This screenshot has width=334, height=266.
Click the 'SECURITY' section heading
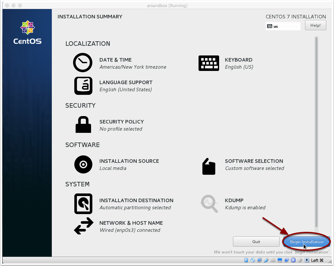(x=80, y=105)
